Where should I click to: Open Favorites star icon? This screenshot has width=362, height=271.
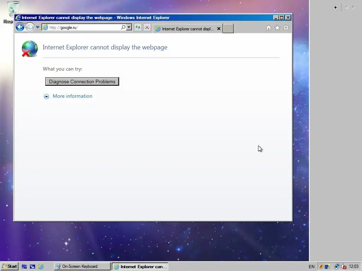tap(277, 28)
